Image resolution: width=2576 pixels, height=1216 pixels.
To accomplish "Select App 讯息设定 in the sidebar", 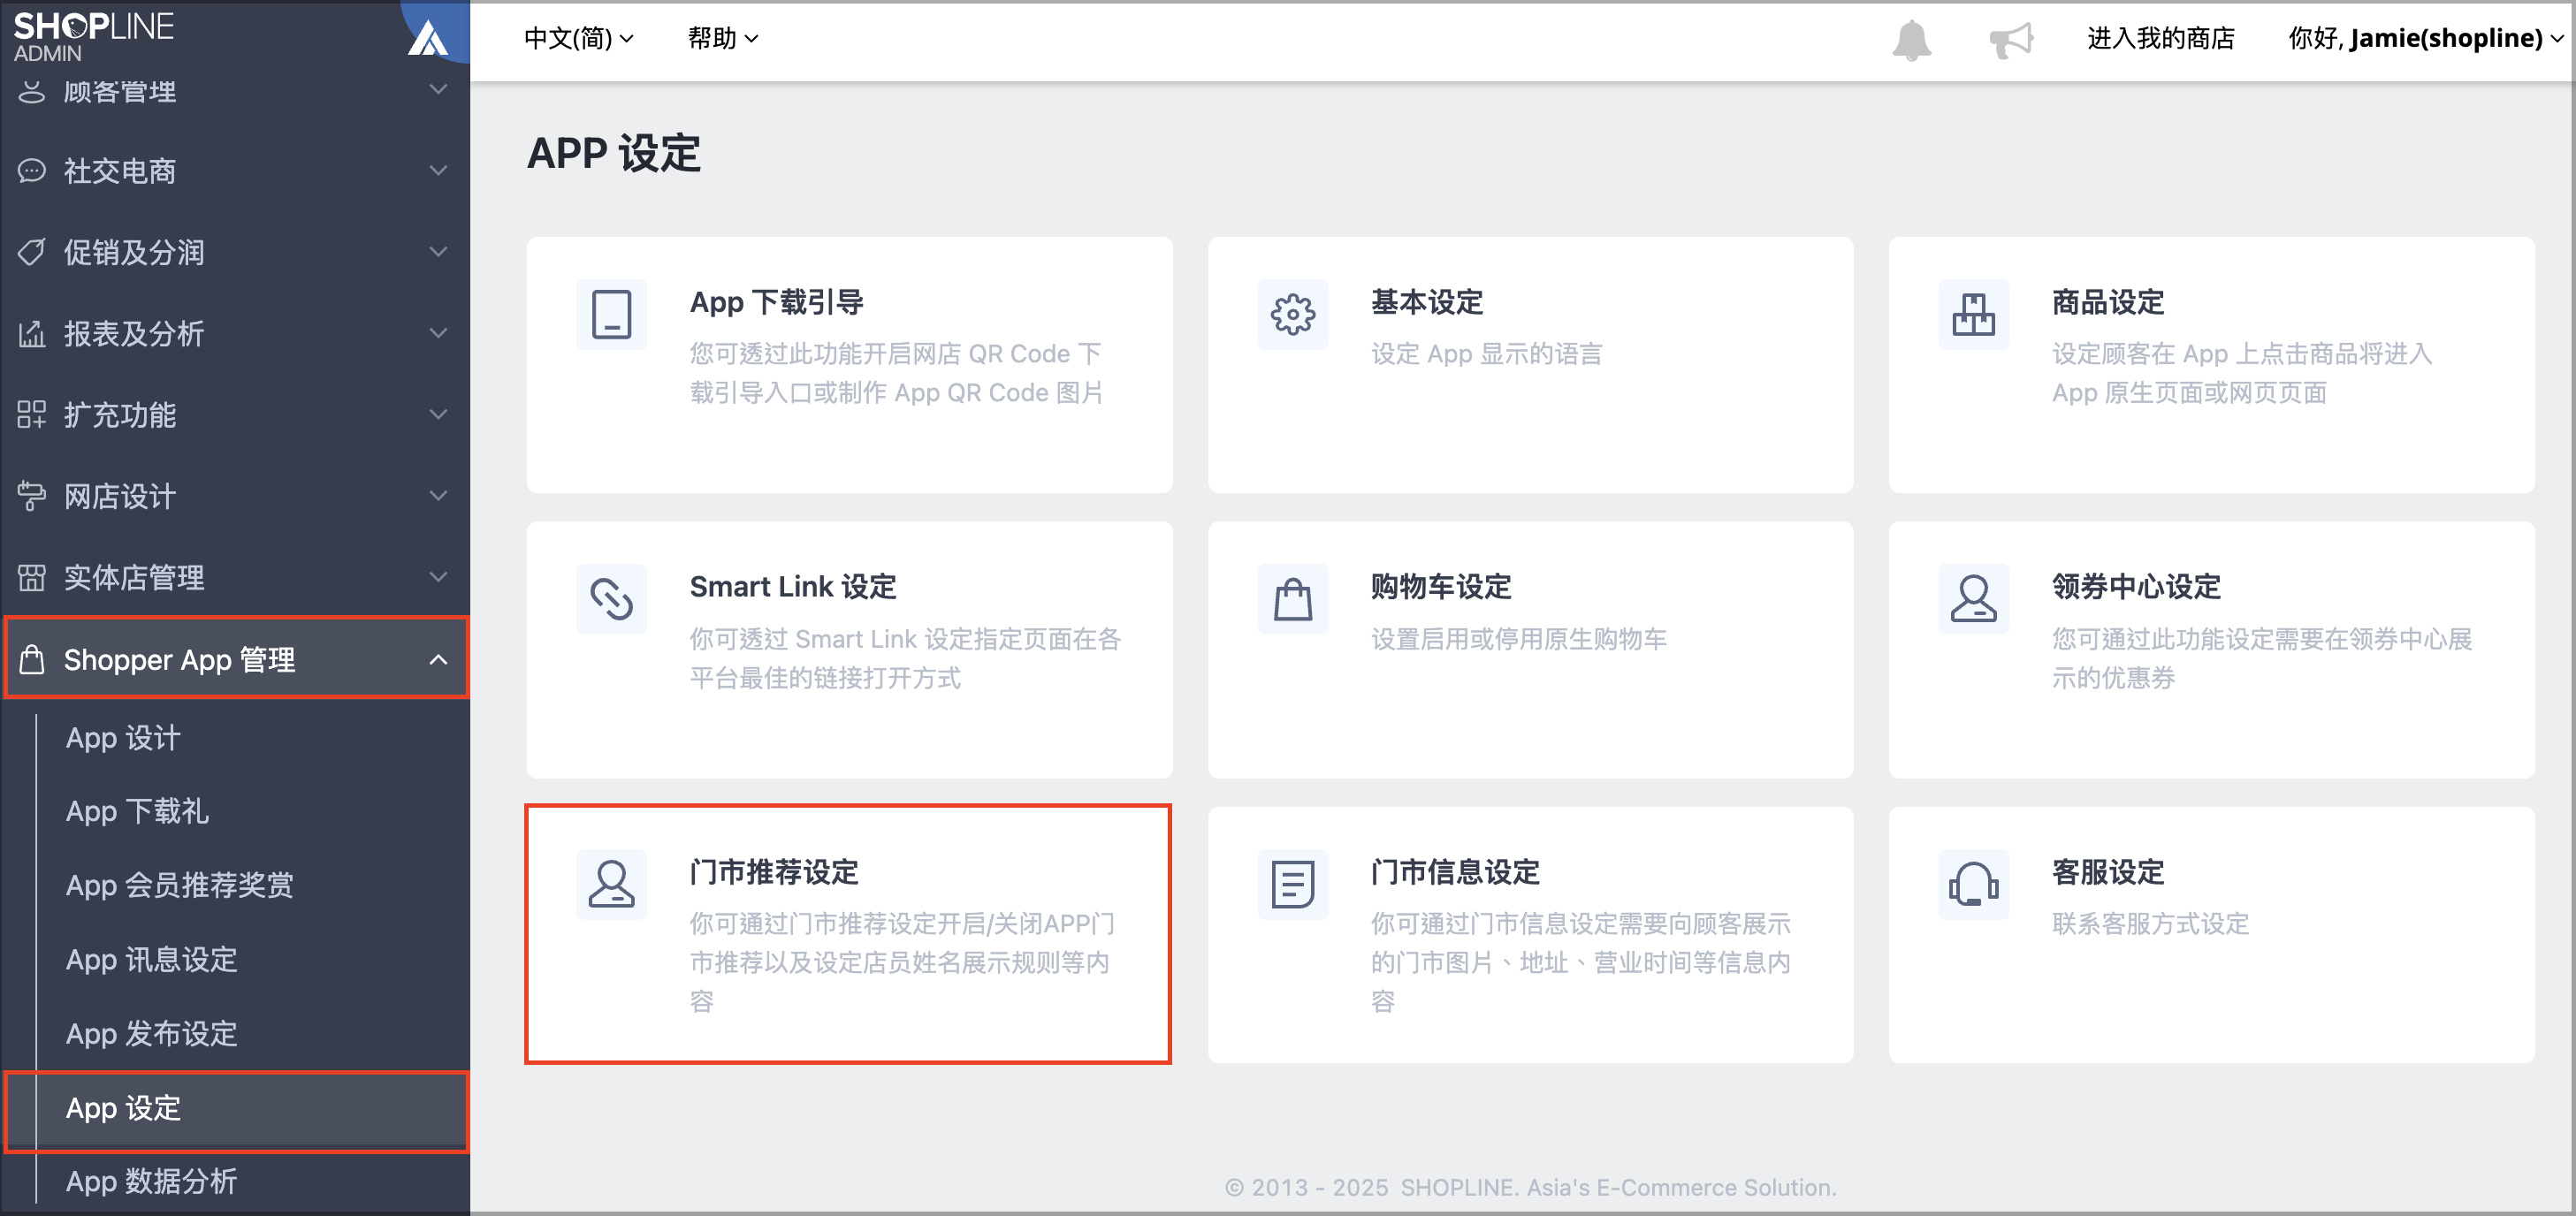I will (x=151, y=959).
